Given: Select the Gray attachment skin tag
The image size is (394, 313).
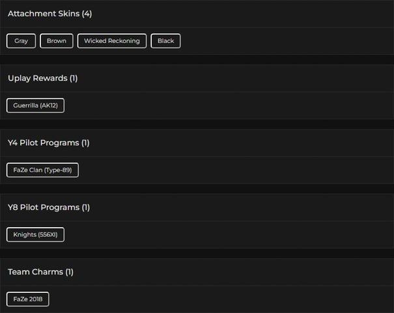Looking at the screenshot, I should tap(21, 41).
